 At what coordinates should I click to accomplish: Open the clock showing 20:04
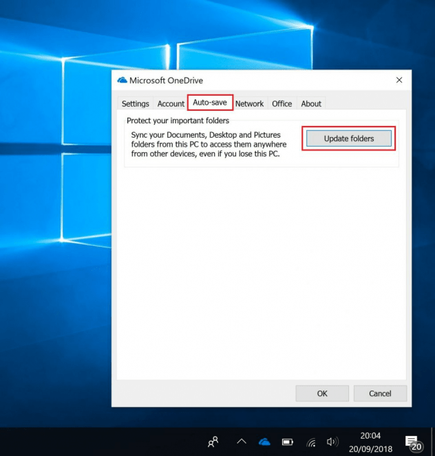click(x=370, y=435)
